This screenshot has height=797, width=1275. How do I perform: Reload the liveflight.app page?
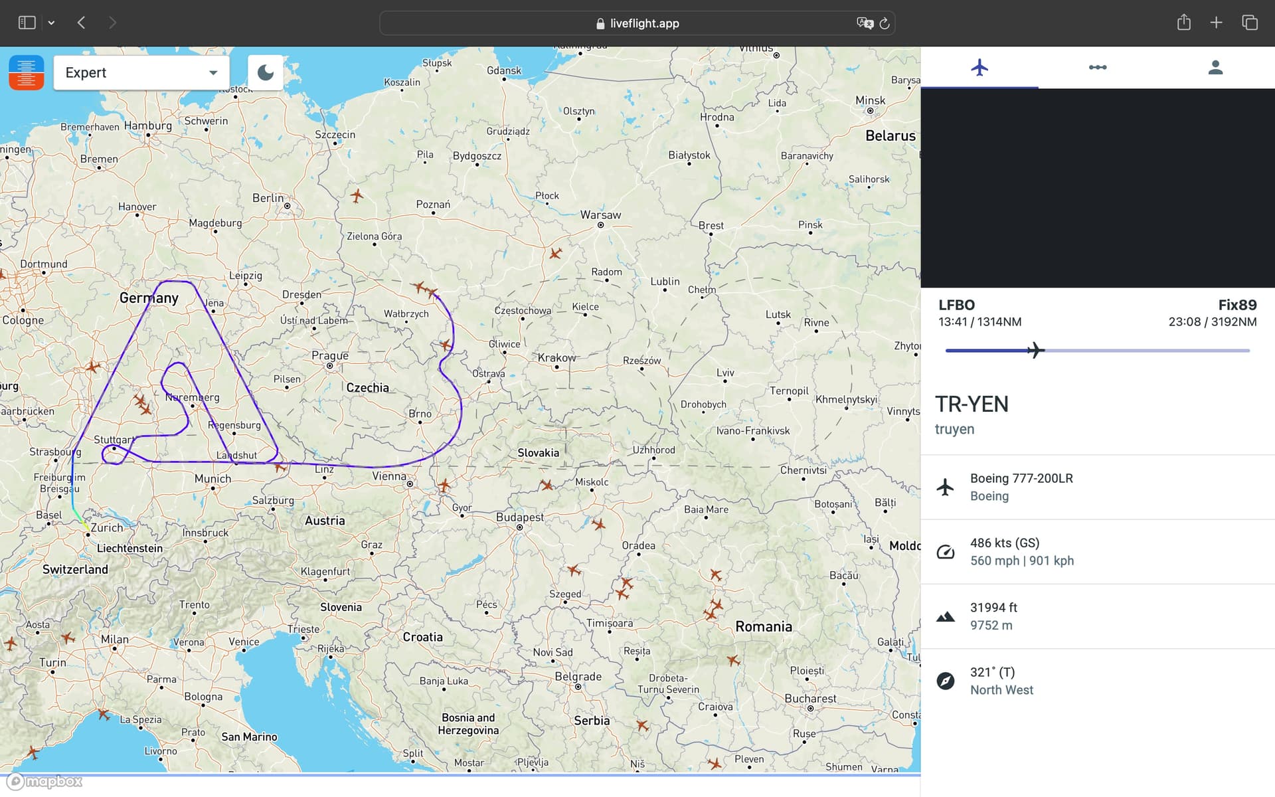tap(885, 23)
